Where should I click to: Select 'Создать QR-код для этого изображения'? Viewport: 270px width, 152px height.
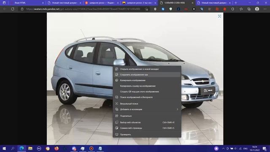point(147,92)
